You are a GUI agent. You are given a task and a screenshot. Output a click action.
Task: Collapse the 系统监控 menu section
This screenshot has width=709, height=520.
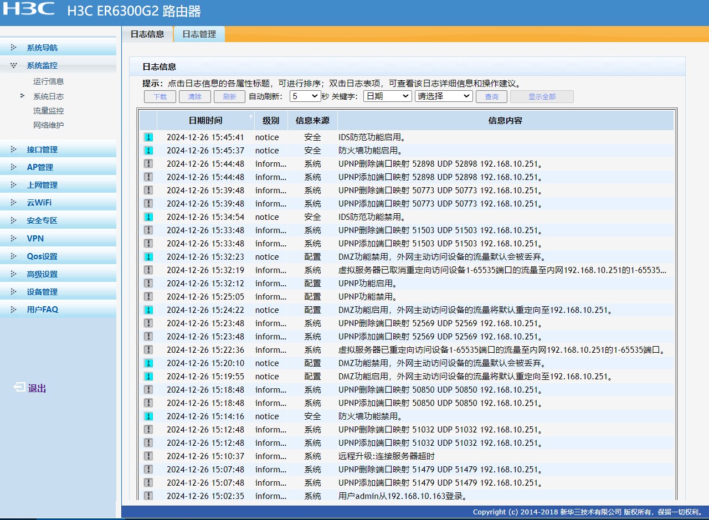click(58, 65)
